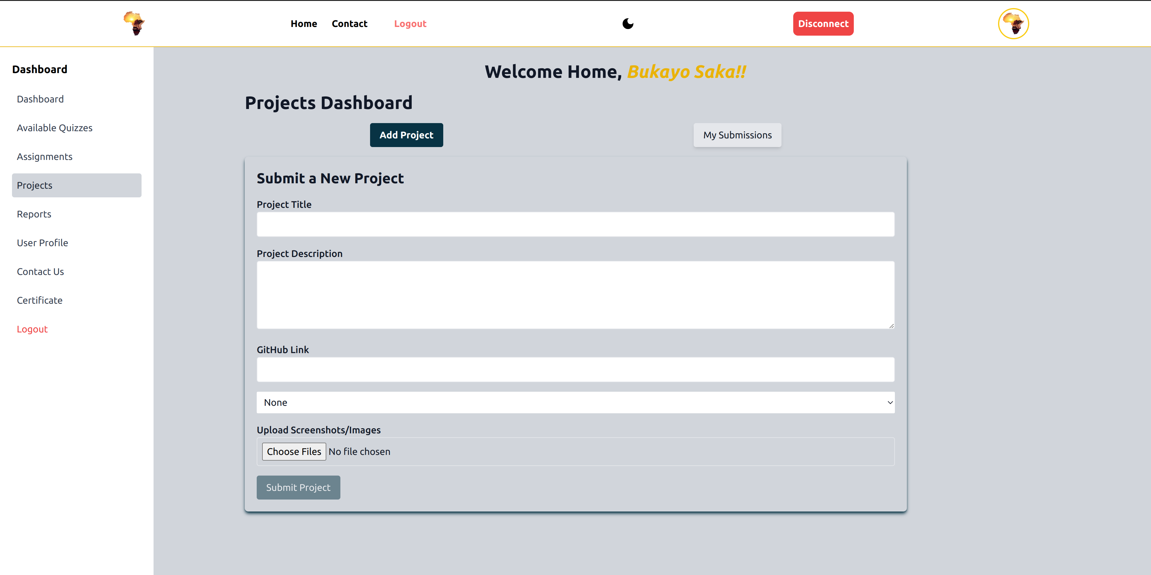The width and height of the screenshot is (1151, 575).
Task: Click the Disconnect button
Action: click(823, 24)
